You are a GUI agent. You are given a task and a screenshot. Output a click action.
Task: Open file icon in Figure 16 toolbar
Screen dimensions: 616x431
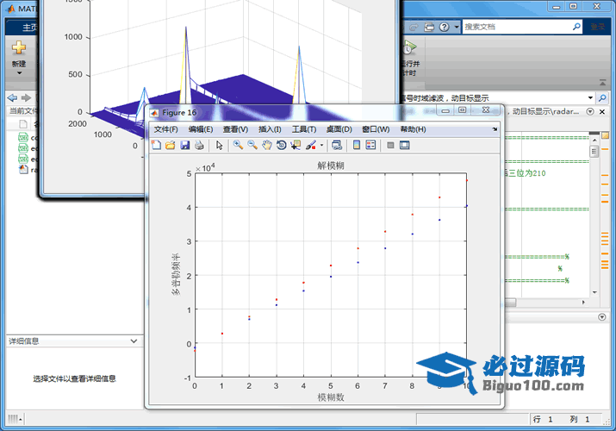(170, 145)
